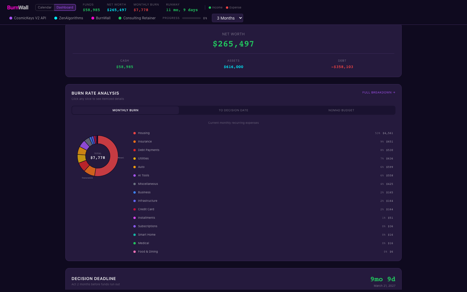Toggle Consulting Retainer project filter
This screenshot has width=467, height=292.
137,18
